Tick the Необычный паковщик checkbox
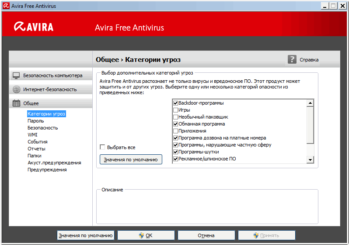Image resolution: width=349 pixels, height=245 pixels. pyautogui.click(x=175, y=117)
